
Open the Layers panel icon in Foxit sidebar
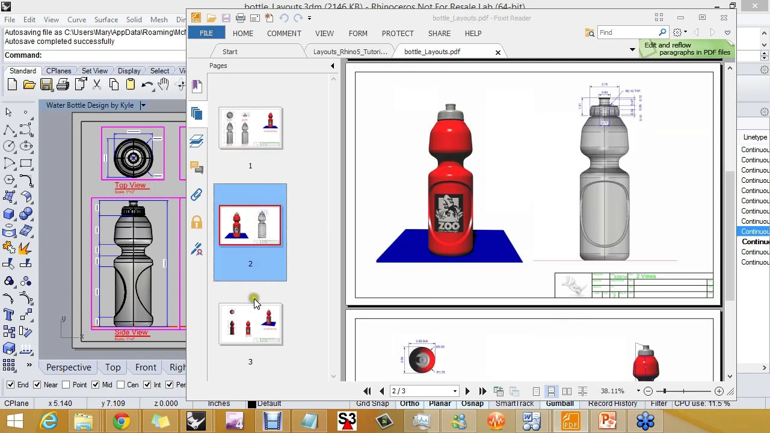pos(197,141)
